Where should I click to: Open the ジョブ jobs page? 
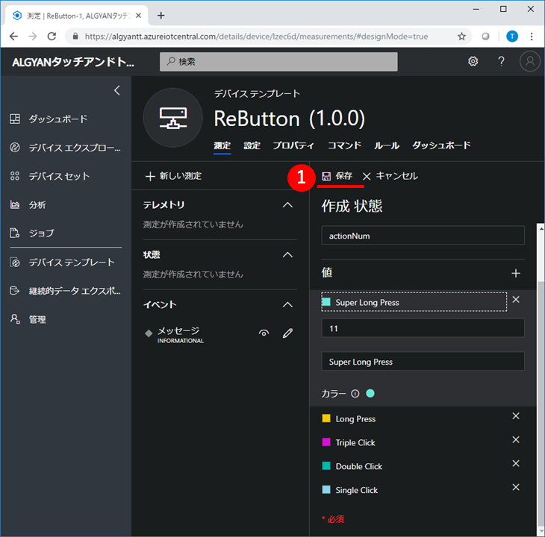(32, 233)
